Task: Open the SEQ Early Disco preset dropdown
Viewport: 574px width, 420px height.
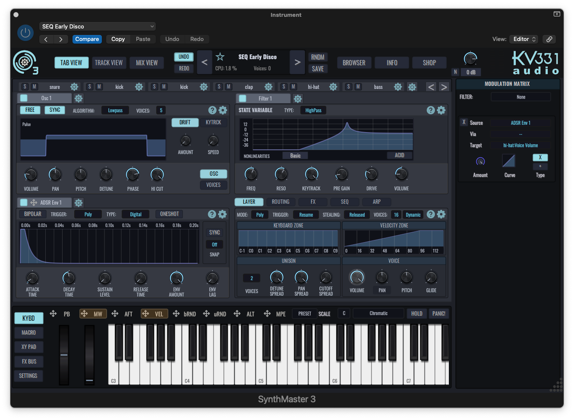Action: [98, 26]
